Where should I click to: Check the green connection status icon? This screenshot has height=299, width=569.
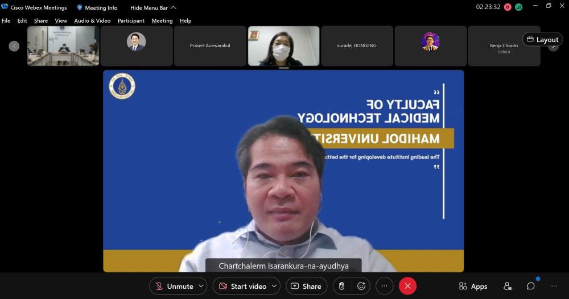point(518,7)
